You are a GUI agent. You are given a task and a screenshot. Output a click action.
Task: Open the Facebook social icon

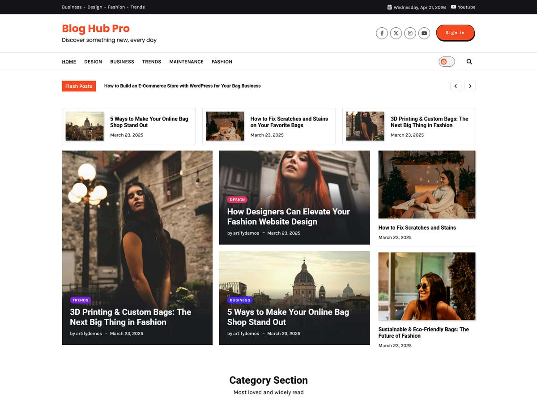pos(382,33)
